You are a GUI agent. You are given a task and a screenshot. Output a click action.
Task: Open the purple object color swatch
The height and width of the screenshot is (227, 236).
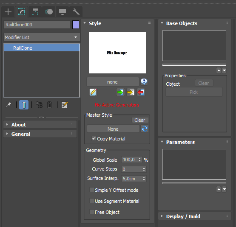point(76,25)
